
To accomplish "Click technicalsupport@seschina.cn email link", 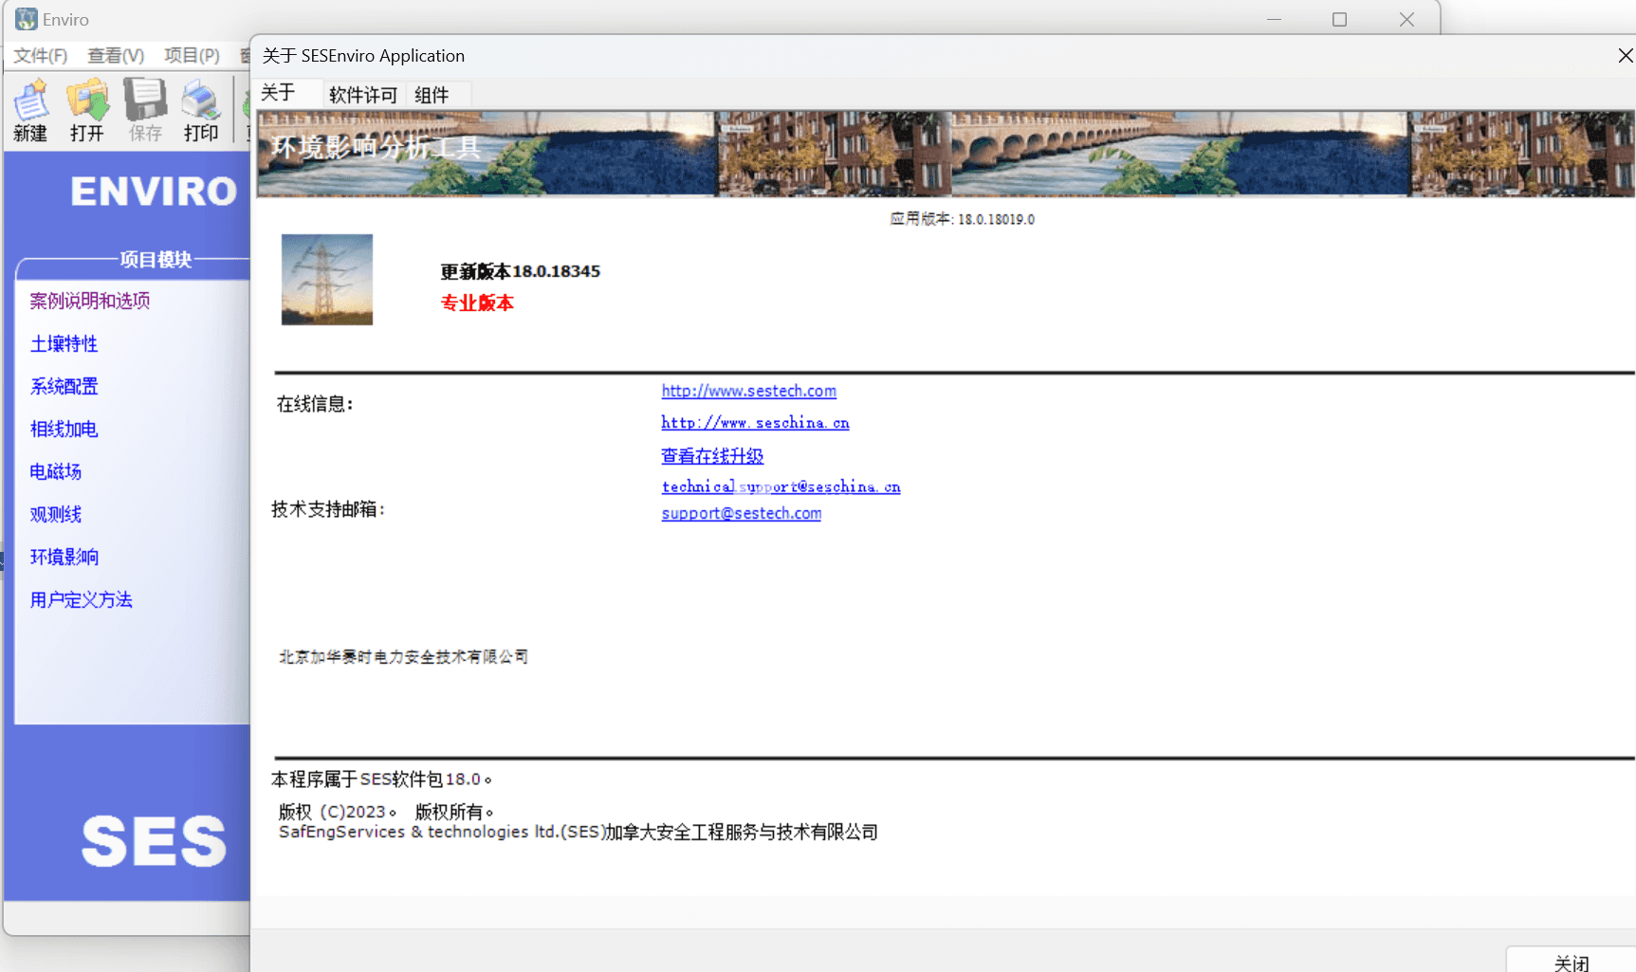I will click(781, 486).
